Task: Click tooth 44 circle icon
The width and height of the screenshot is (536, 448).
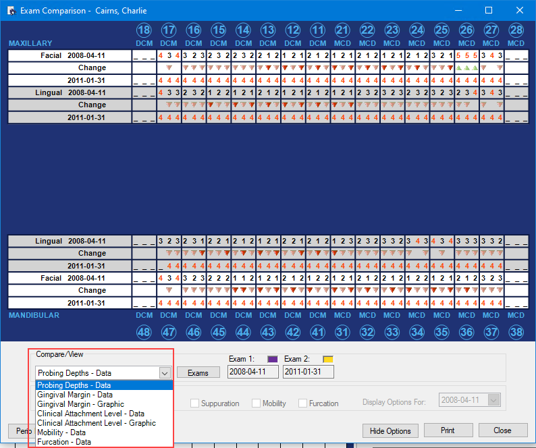Action: click(x=244, y=331)
